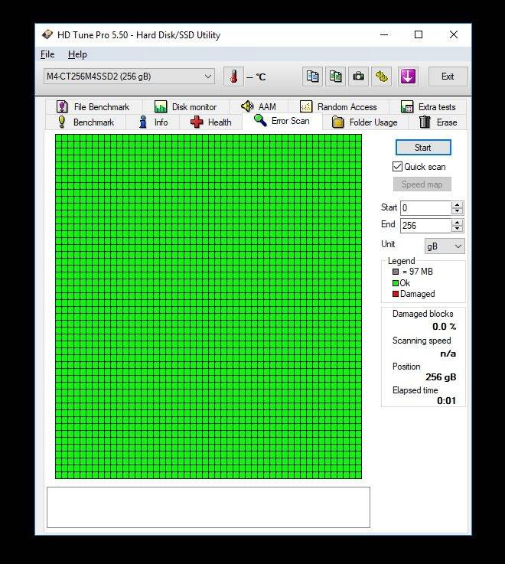505x564 pixels.
Task: Click the HD Tune Pro title bar icon
Action: [47, 35]
